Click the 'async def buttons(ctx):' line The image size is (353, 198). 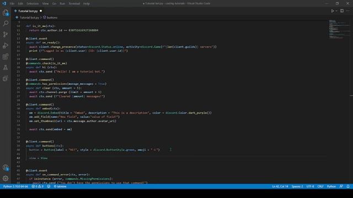(x=45, y=146)
